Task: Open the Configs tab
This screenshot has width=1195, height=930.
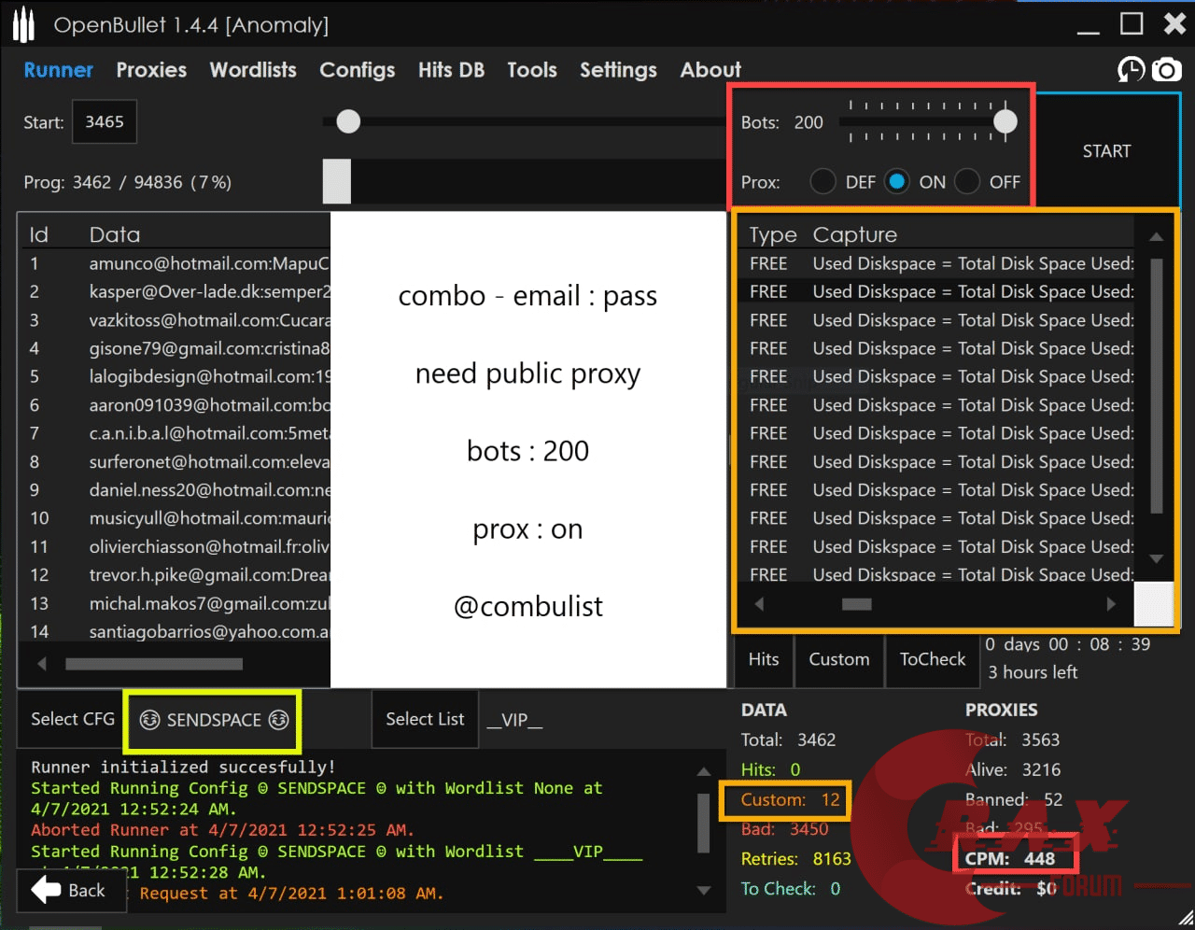Action: click(x=357, y=70)
